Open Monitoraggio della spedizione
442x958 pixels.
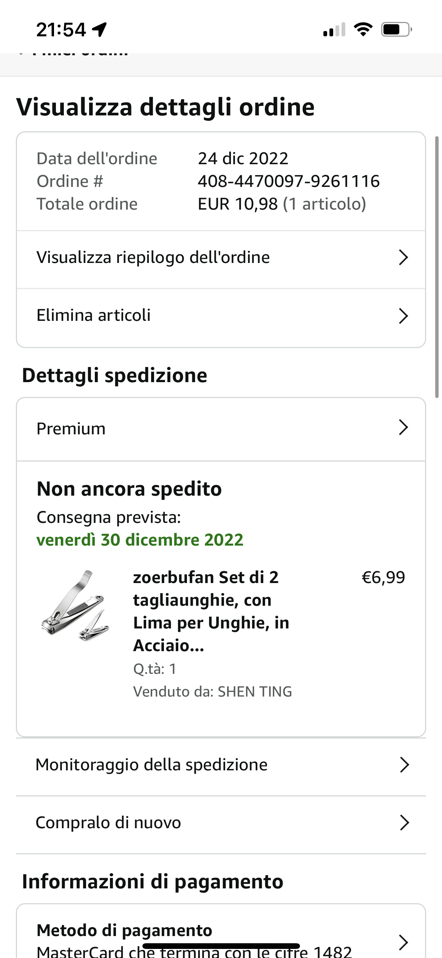151,765
